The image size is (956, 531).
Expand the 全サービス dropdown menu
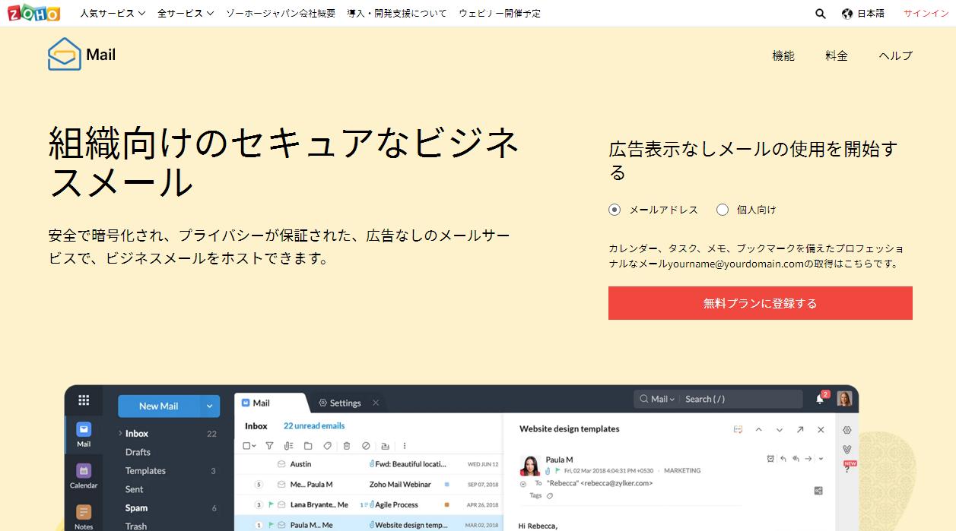click(186, 14)
